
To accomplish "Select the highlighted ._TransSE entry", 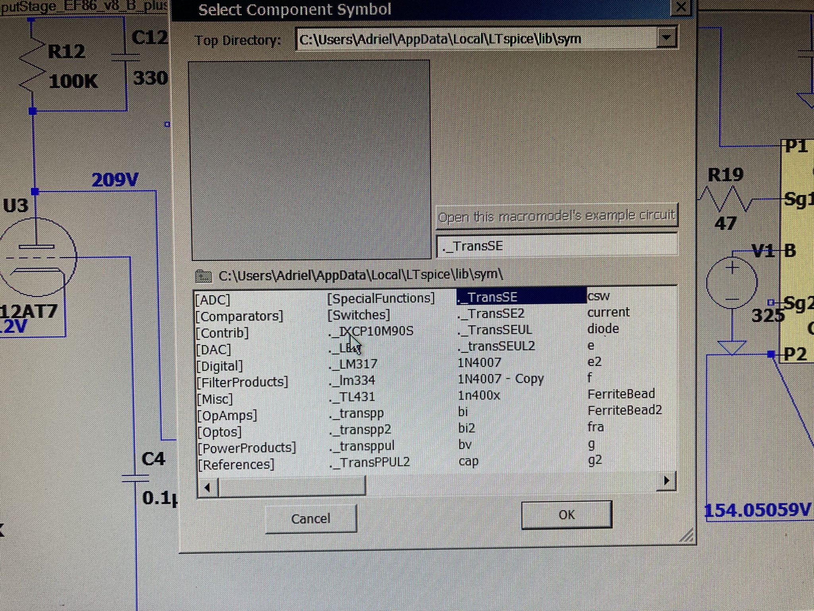I will point(521,297).
